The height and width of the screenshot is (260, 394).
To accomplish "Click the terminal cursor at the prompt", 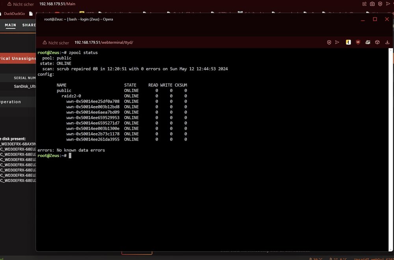I will pos(70,155).
